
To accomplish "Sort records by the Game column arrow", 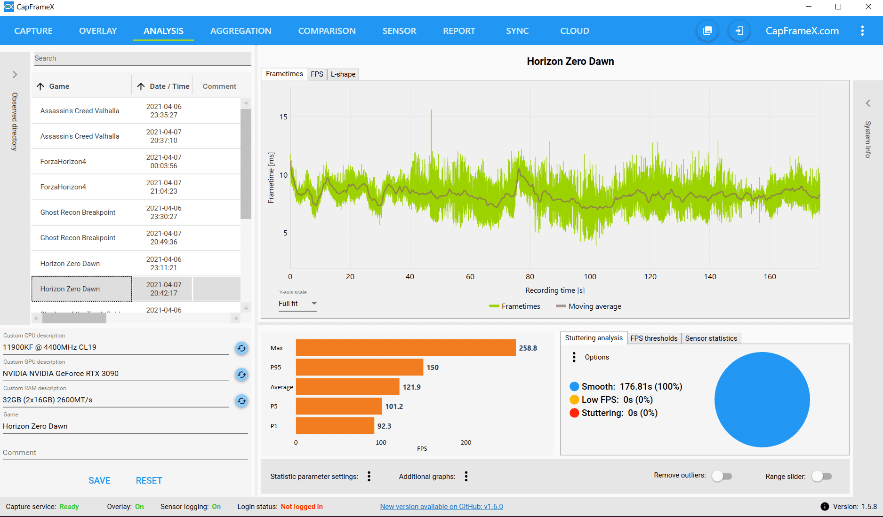I will (x=40, y=86).
